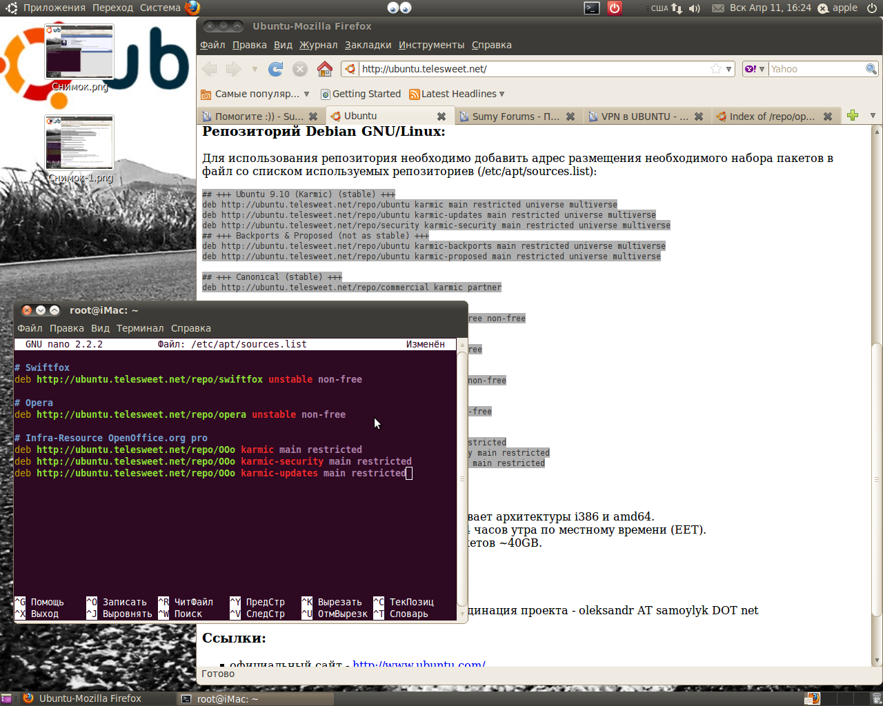Screen dimensions: 883x706
Task: Click the search magnifier icon
Action: tap(871, 69)
